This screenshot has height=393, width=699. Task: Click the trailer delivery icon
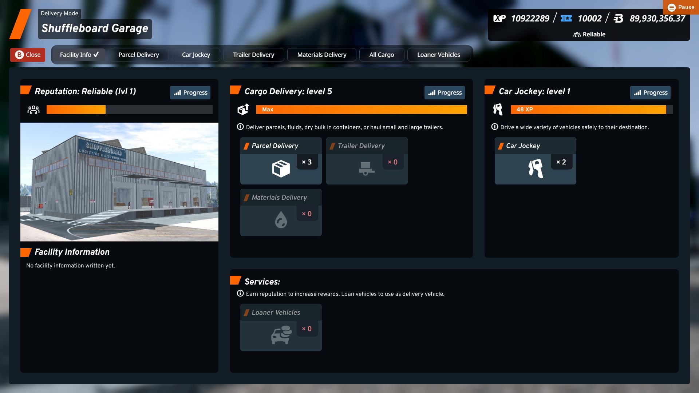(x=366, y=168)
